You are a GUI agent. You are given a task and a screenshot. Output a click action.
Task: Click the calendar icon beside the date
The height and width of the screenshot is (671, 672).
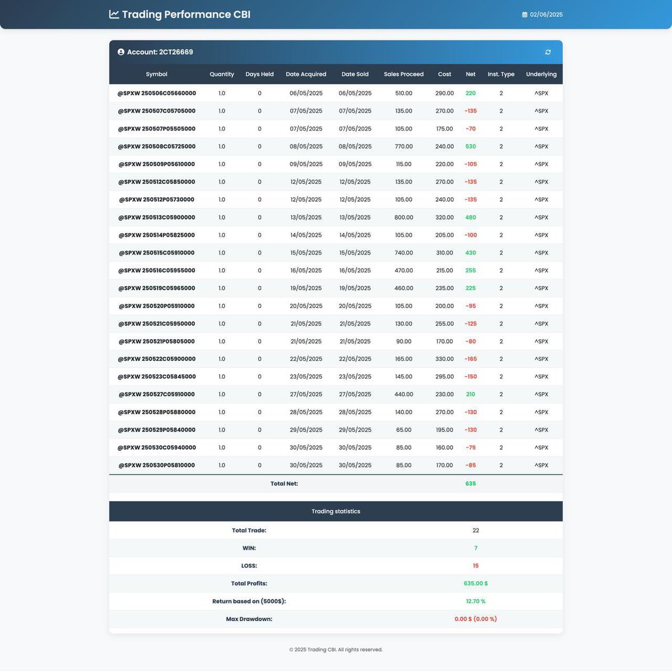click(525, 15)
